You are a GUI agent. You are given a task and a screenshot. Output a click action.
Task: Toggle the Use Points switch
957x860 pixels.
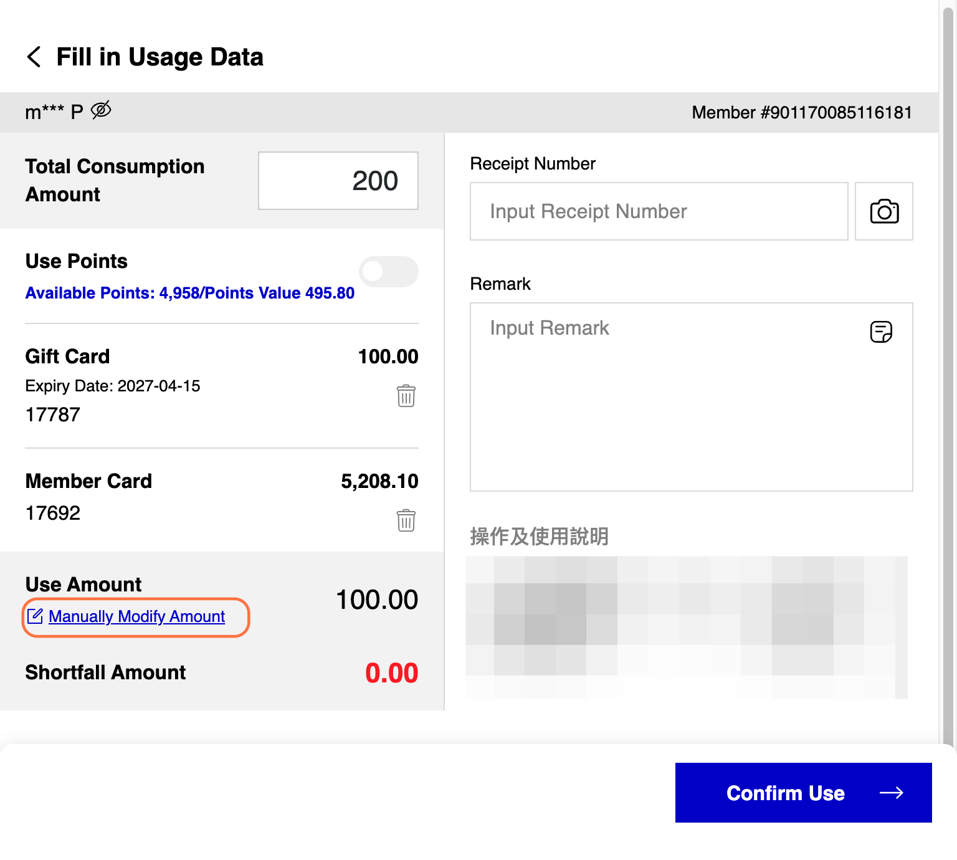coord(389,271)
